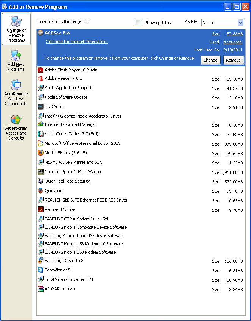This screenshot has height=321, width=251.
Task: Close the Add or Remove Programs window
Action: point(245,7)
